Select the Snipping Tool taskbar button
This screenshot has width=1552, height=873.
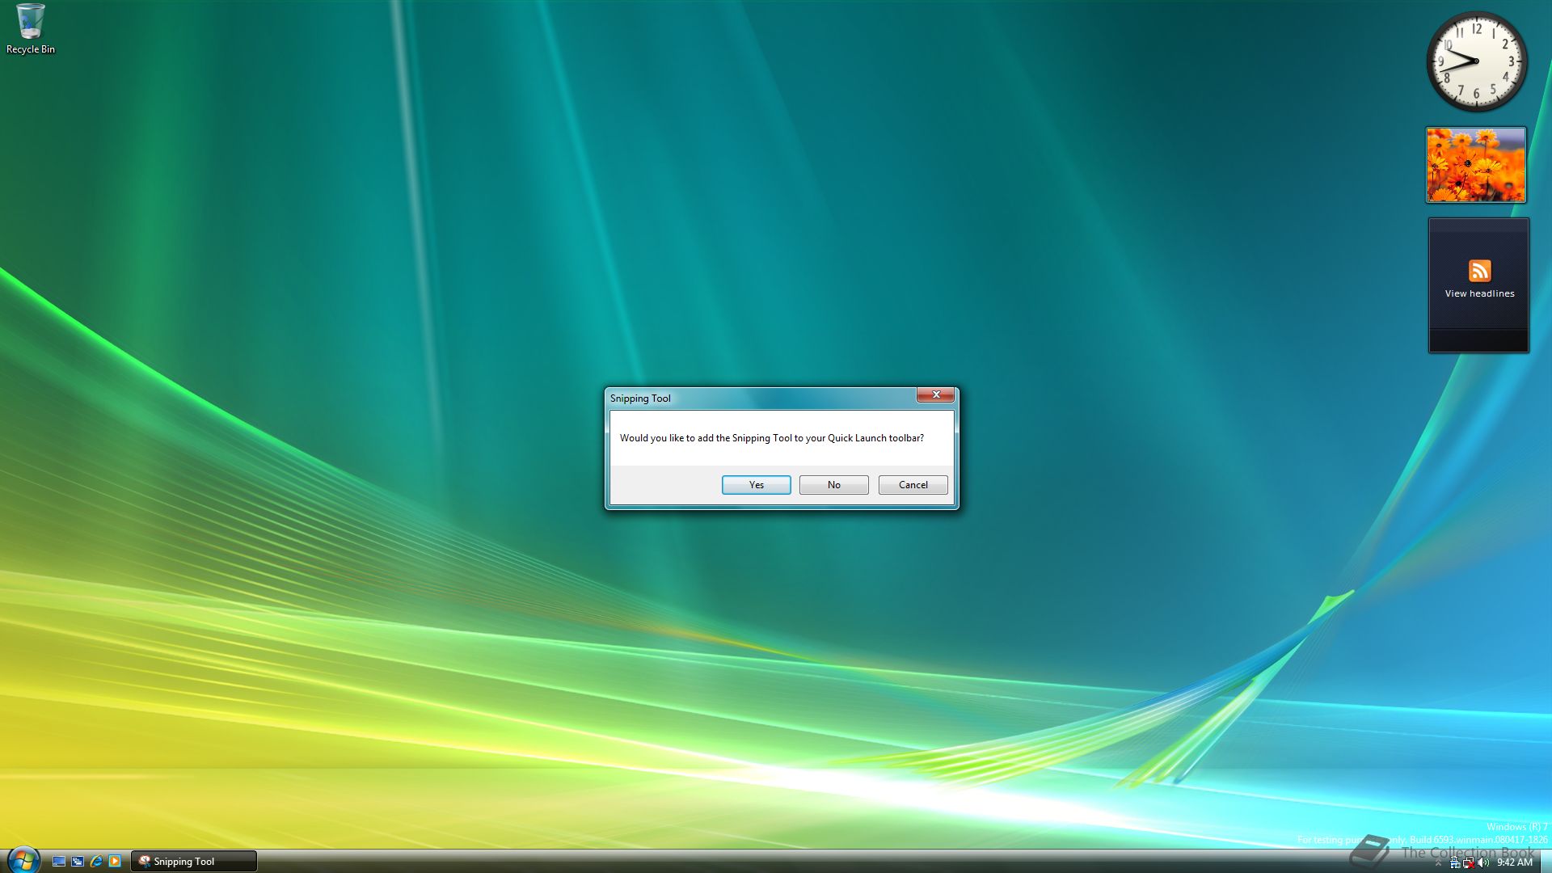tap(194, 861)
